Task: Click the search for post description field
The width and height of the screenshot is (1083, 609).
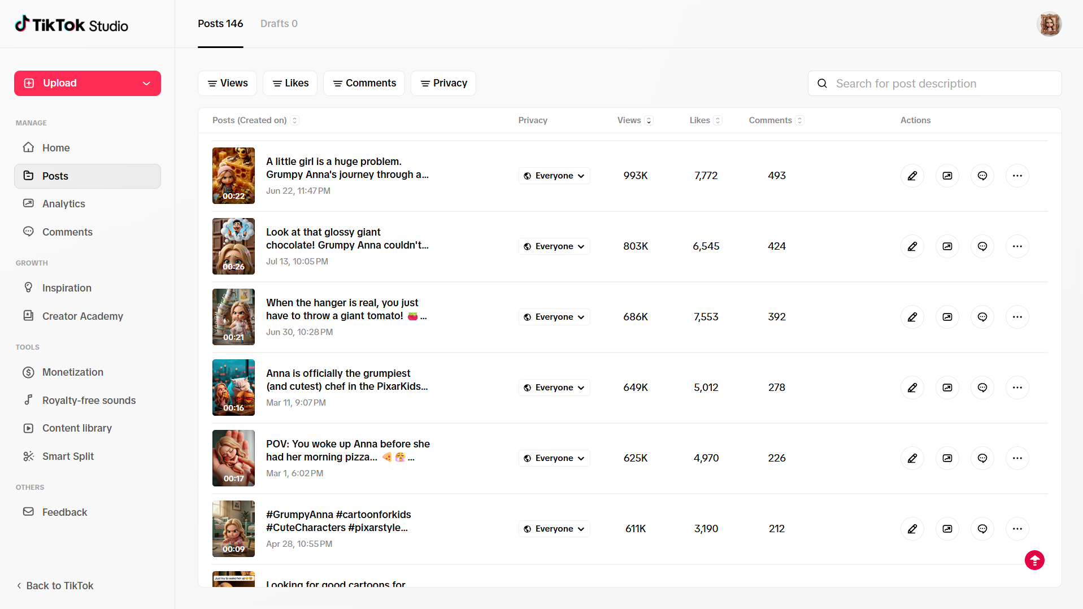Action: (934, 84)
